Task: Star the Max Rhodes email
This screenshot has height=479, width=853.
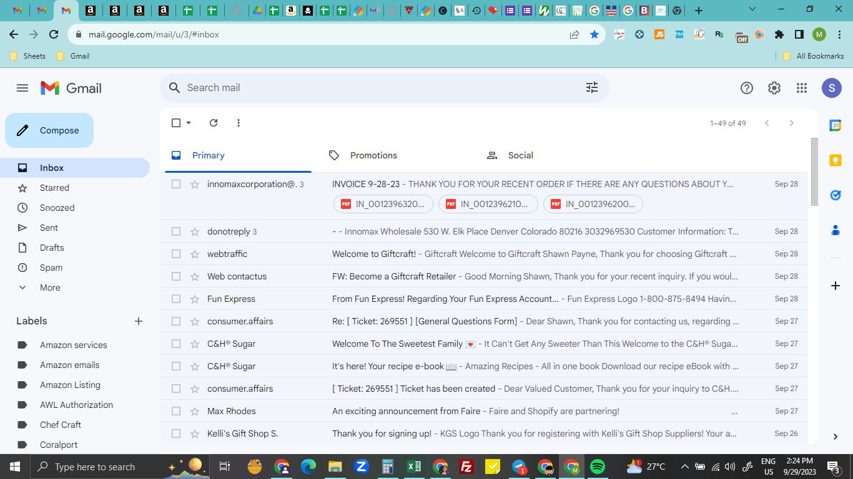Action: 195,411
